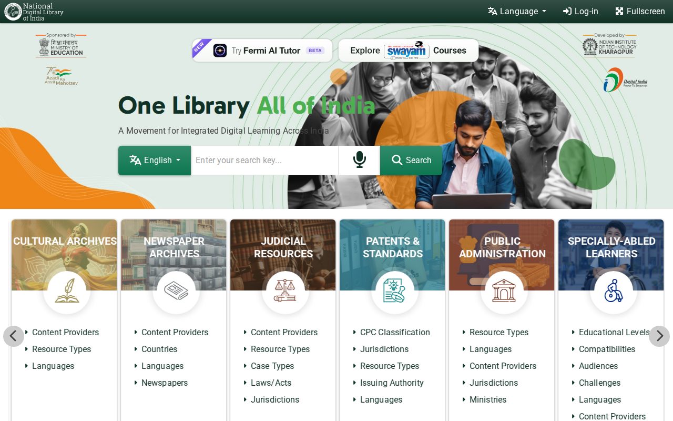
Task: Click the Azadi Ka Amrit Mahotsav logo
Action: coord(61,76)
